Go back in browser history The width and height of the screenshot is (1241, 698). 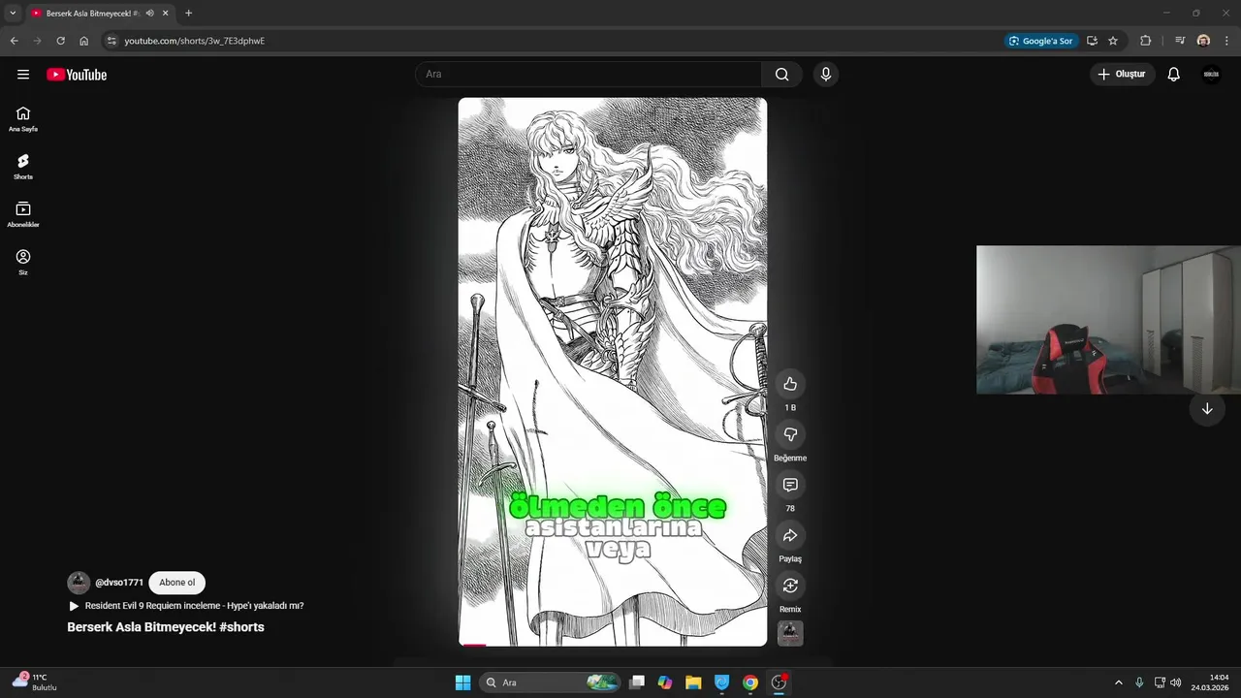click(x=14, y=41)
